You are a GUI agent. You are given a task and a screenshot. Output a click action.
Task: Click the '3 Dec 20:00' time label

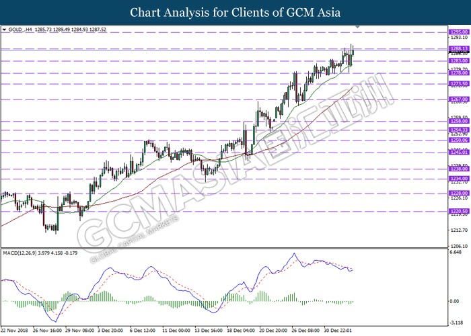(x=110, y=331)
